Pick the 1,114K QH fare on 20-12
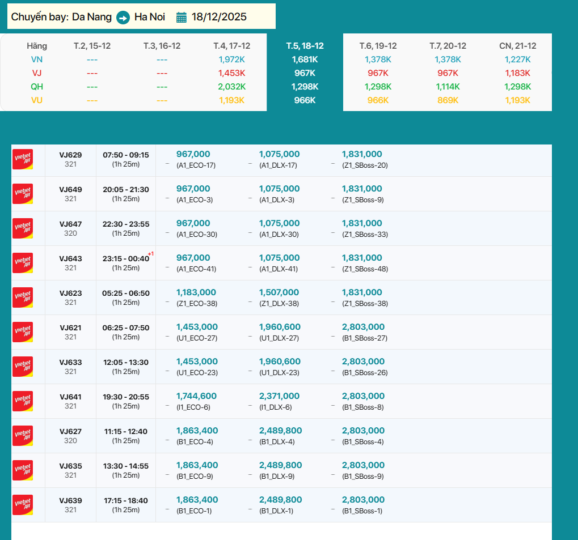Viewport: 578px width, 540px height. pyautogui.click(x=448, y=87)
